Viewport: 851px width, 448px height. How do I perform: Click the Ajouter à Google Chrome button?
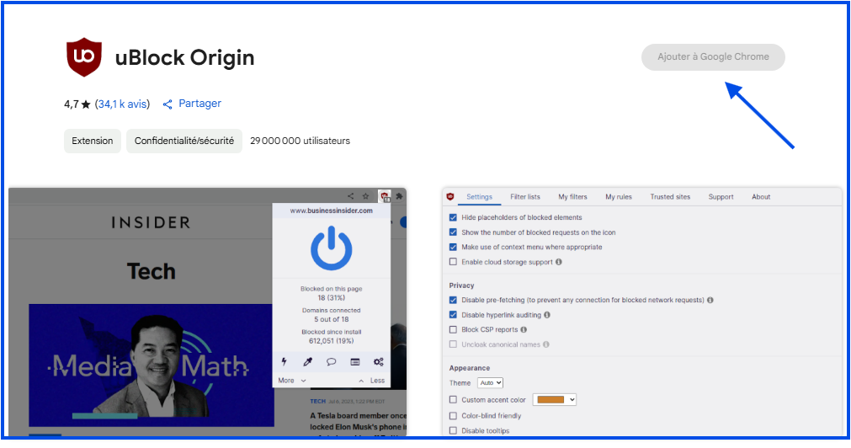click(x=713, y=57)
